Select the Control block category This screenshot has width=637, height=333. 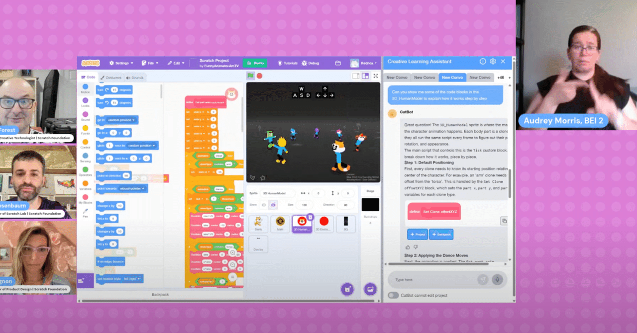click(x=86, y=144)
